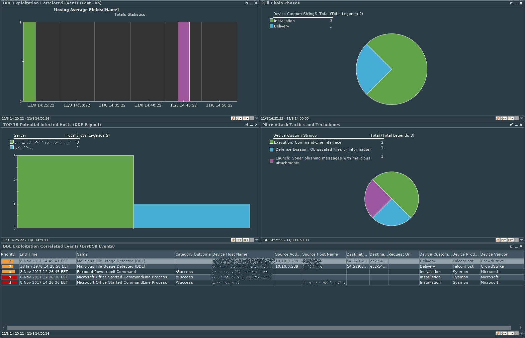Click the Category Outcome column header
Viewport: 525px width, 338px height.
point(193,254)
